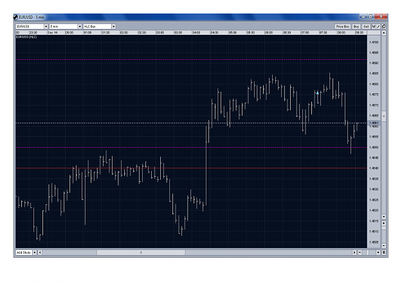This screenshot has height=284, width=402.
Task: Click the white dashed current price line
Action: click(191, 123)
